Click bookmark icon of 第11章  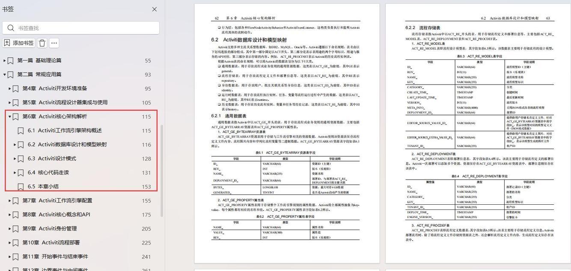coord(16,257)
